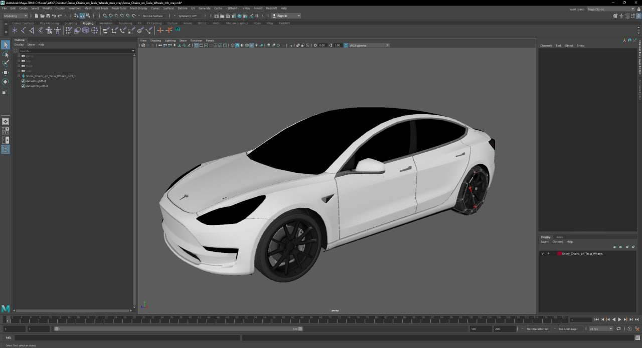Screen dimensions: 642x348
Task: Activate the Rotate tool in toolbox
Action: 5,82
